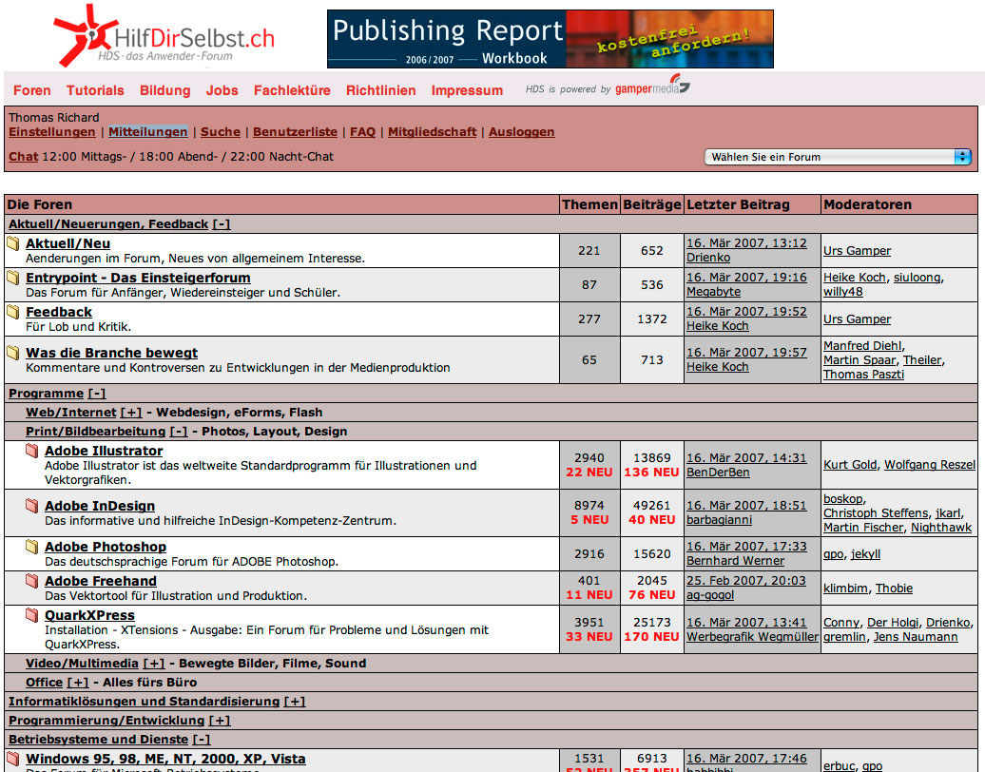985x772 pixels.
Task: Open the Adobe Illustrator forum
Action: 104,451
